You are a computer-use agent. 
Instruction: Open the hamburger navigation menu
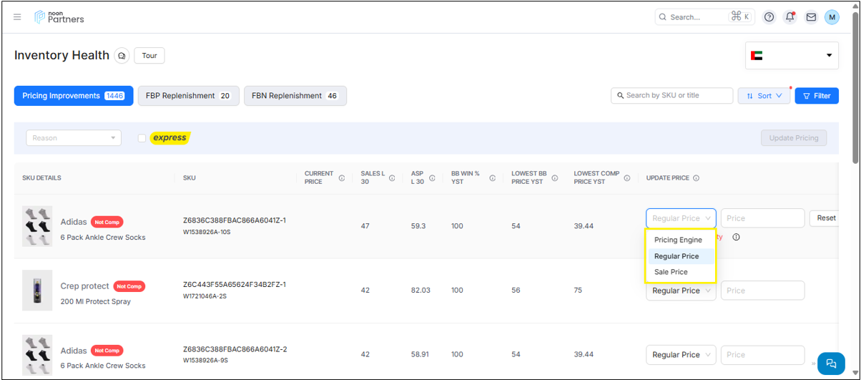click(18, 17)
